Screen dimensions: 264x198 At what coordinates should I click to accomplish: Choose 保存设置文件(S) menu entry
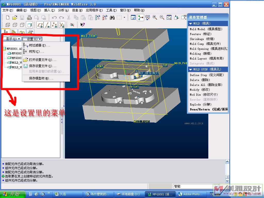pos(46,66)
